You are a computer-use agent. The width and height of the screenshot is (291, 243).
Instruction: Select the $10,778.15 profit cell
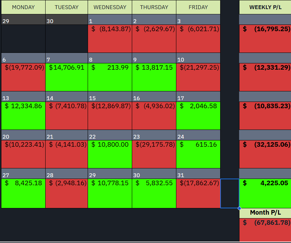click(x=110, y=193)
